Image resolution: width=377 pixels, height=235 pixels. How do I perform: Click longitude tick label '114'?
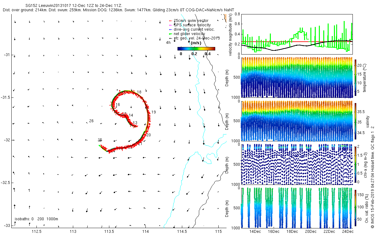tap(145, 232)
